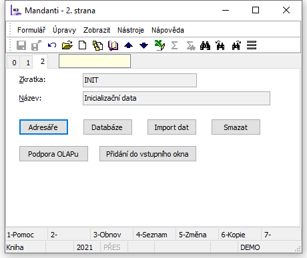
Task: Click the 2021 status bar entry
Action: click(x=85, y=247)
